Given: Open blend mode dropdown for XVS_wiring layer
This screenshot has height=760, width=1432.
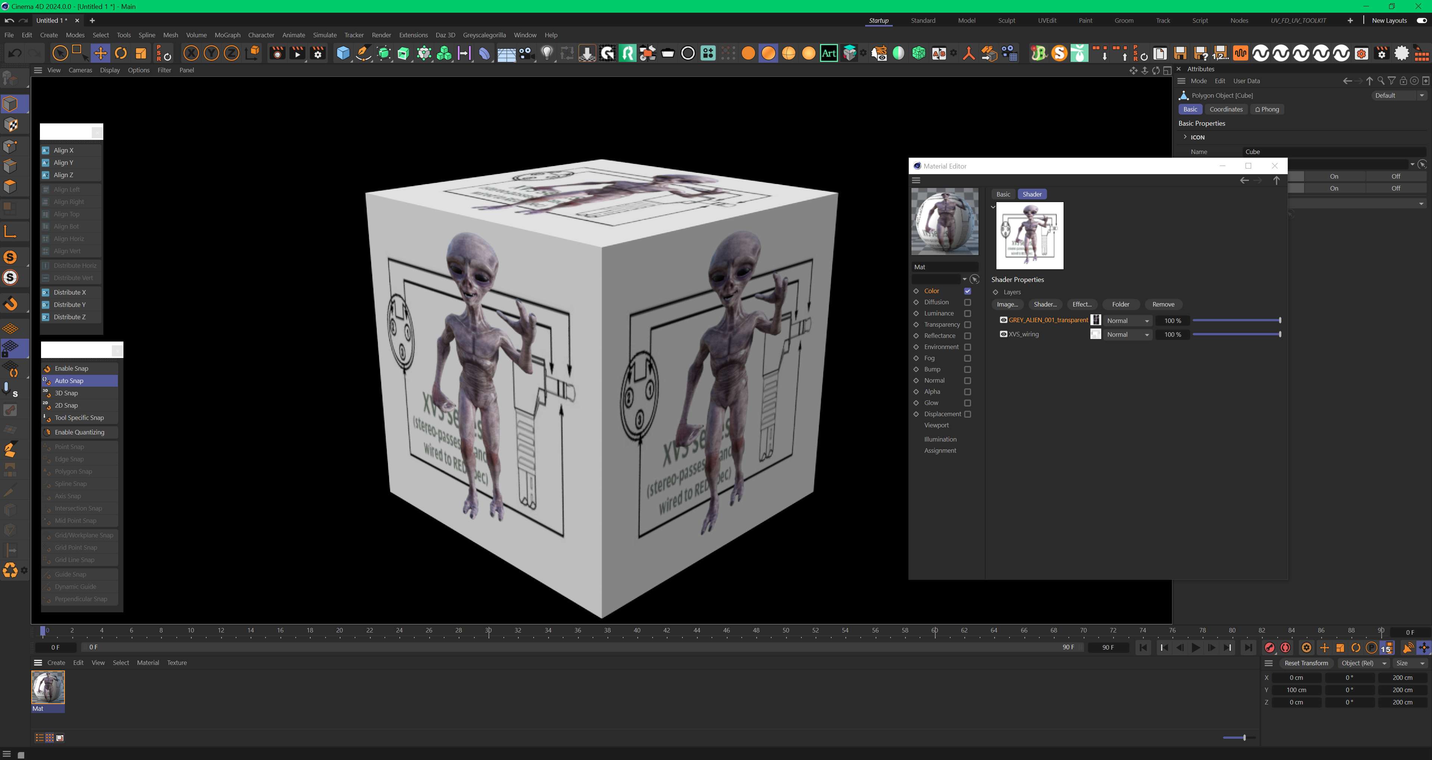Looking at the screenshot, I should (1127, 335).
